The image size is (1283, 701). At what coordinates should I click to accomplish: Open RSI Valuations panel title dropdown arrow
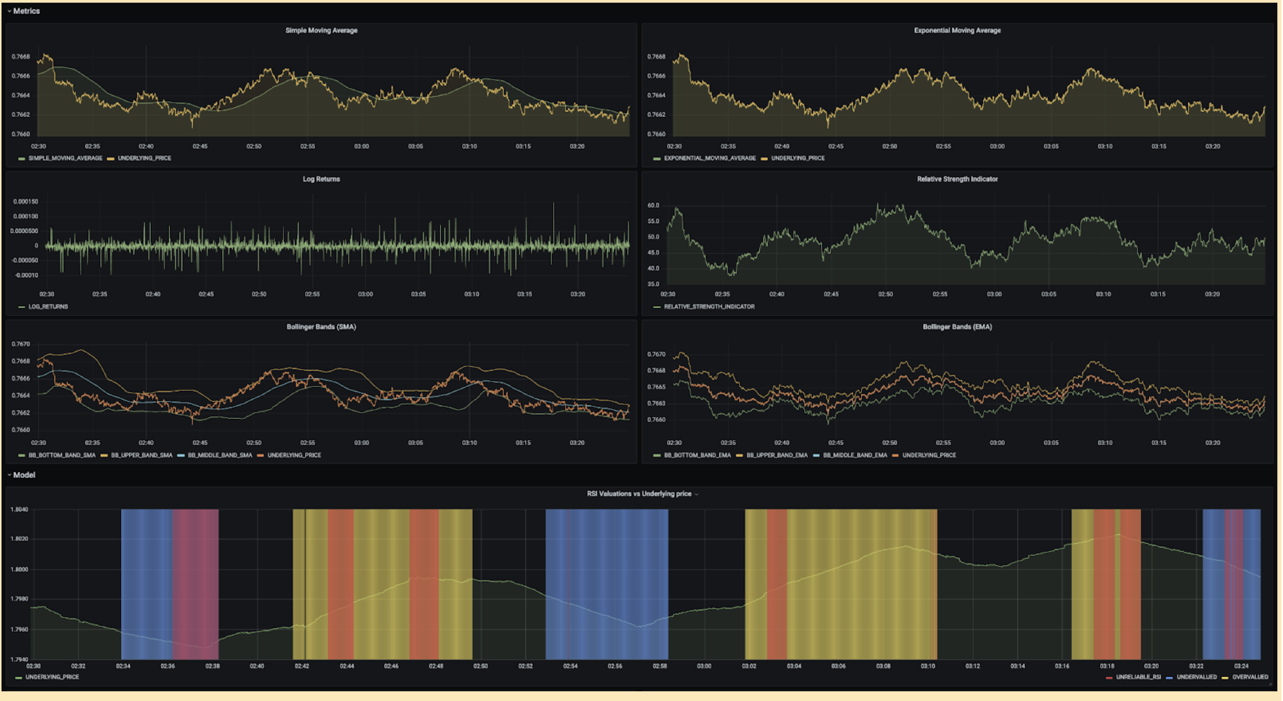696,494
